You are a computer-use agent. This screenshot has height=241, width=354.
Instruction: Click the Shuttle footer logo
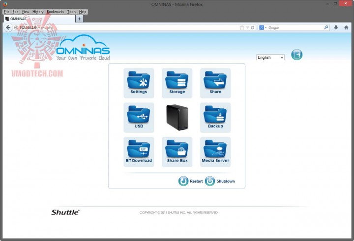click(65, 212)
